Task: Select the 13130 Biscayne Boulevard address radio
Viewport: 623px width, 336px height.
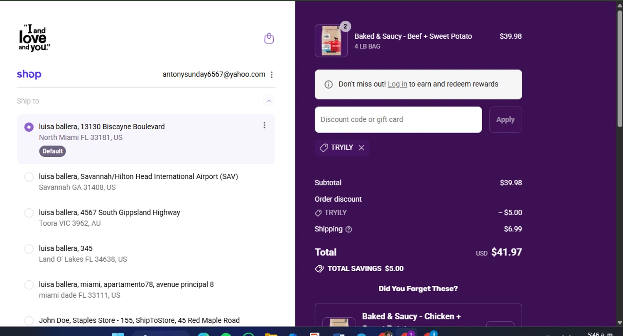Action: click(x=29, y=127)
